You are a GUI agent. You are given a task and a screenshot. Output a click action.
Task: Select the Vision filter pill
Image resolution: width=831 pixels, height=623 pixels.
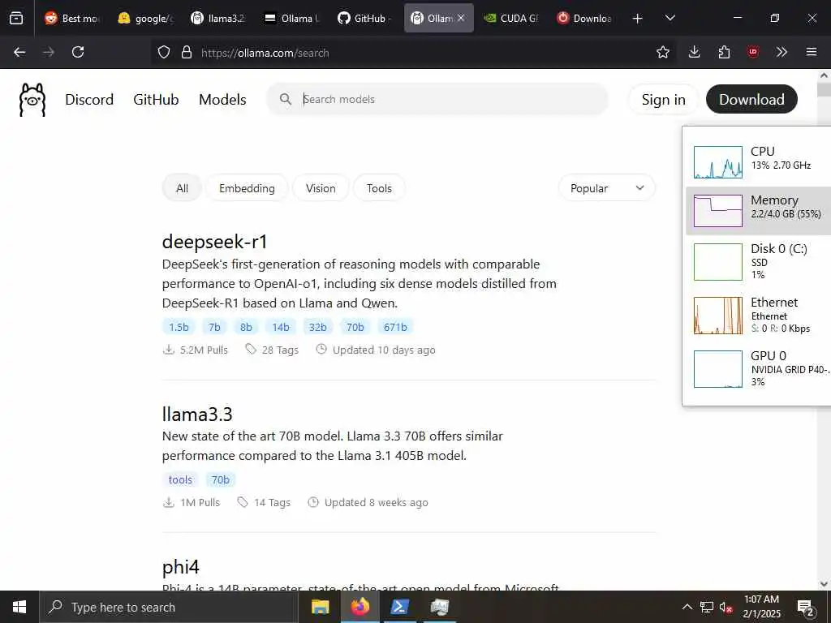pyautogui.click(x=321, y=188)
